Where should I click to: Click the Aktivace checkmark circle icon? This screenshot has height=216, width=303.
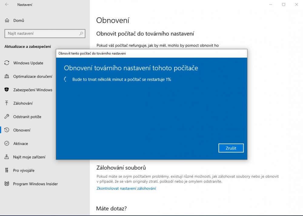point(7,143)
